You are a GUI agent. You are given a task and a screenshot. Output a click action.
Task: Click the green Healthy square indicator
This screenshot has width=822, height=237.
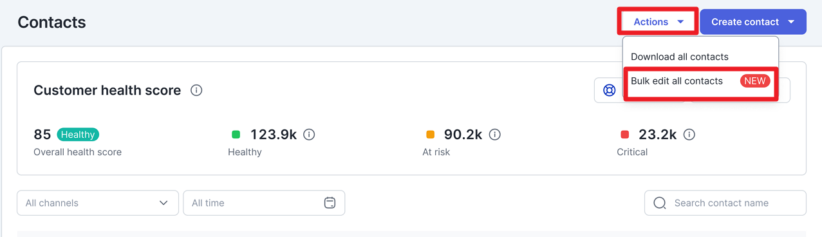tap(236, 135)
